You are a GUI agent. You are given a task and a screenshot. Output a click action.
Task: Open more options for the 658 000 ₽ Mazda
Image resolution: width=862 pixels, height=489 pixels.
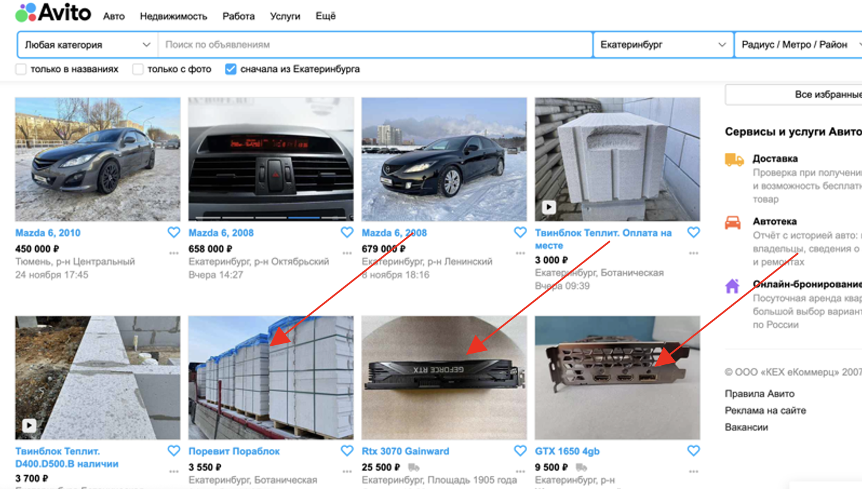pyautogui.click(x=347, y=253)
